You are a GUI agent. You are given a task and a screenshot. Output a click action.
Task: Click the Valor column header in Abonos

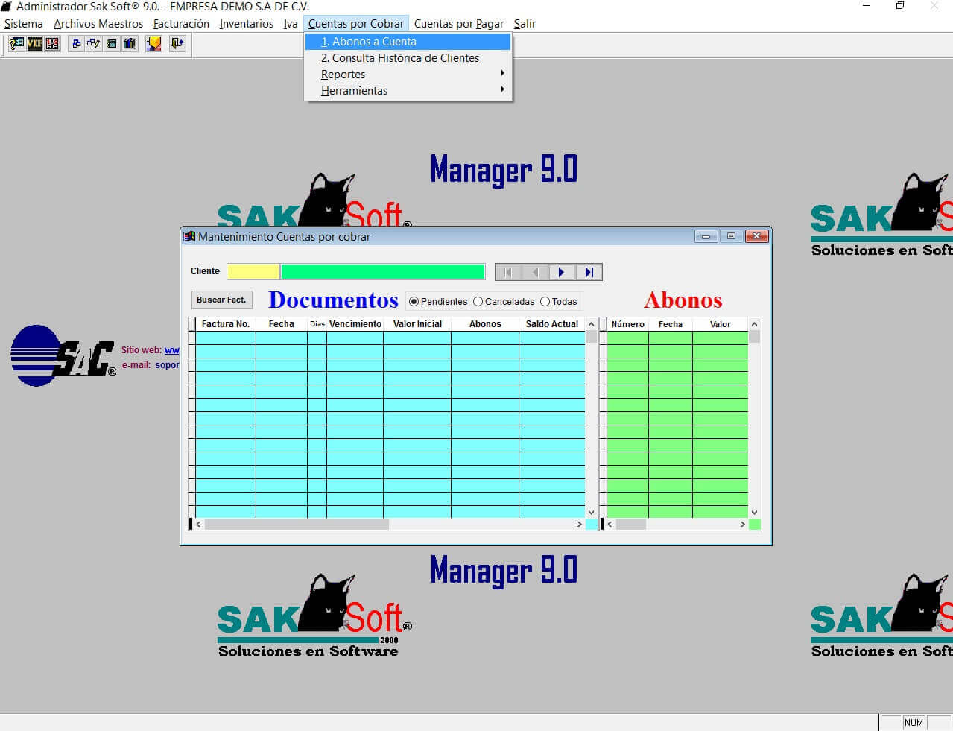pos(721,324)
